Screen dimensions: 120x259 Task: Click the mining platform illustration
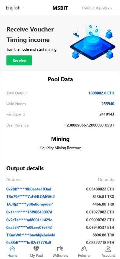(x=92, y=42)
